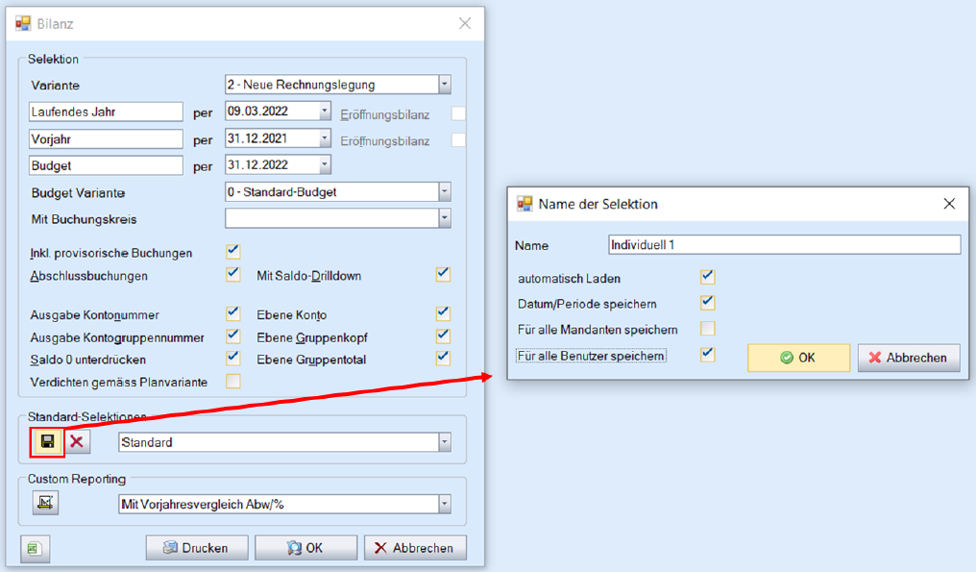Toggle Ausgabe Kontogruppennummer checkbox
The height and width of the screenshot is (572, 976).
pos(232,336)
